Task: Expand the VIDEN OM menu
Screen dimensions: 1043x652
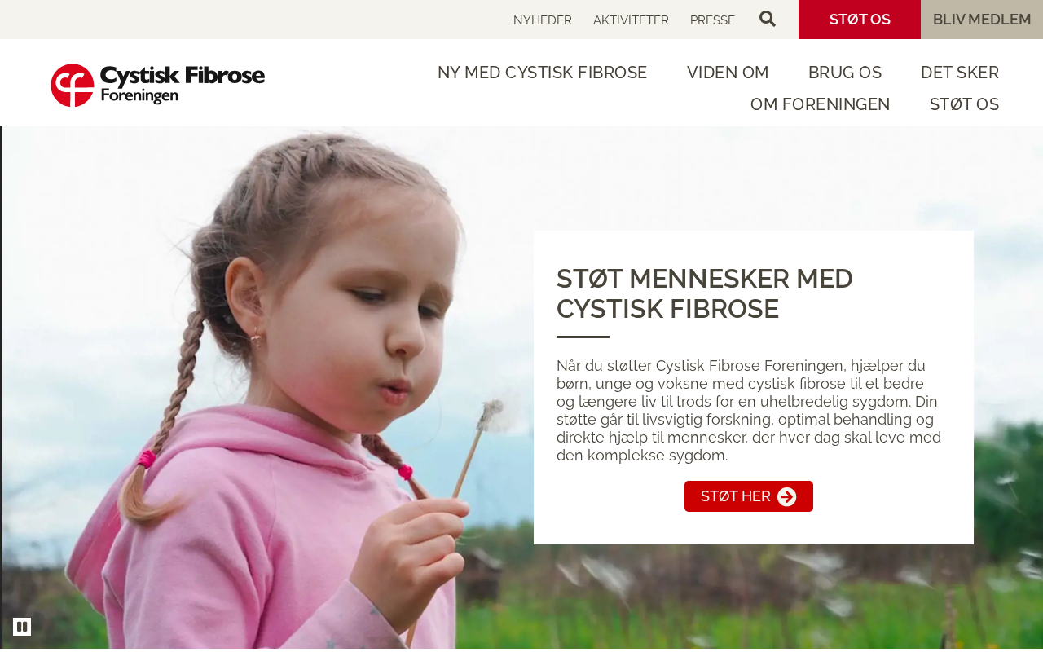Action: point(728,73)
